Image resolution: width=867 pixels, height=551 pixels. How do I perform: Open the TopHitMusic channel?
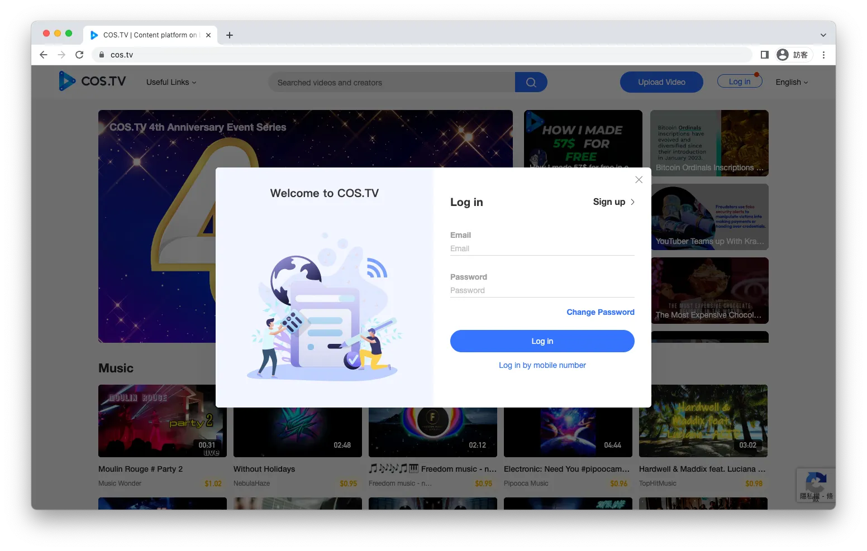point(658,483)
